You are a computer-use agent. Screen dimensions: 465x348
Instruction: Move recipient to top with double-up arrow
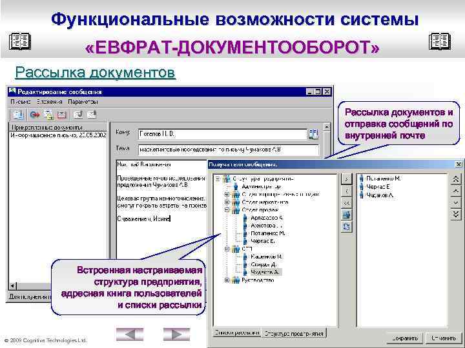click(456, 179)
